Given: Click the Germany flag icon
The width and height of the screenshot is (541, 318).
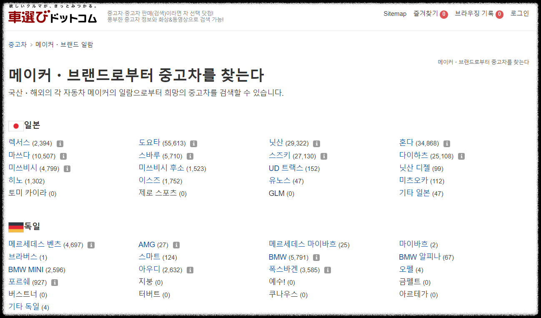Looking at the screenshot, I should click(x=15, y=226).
